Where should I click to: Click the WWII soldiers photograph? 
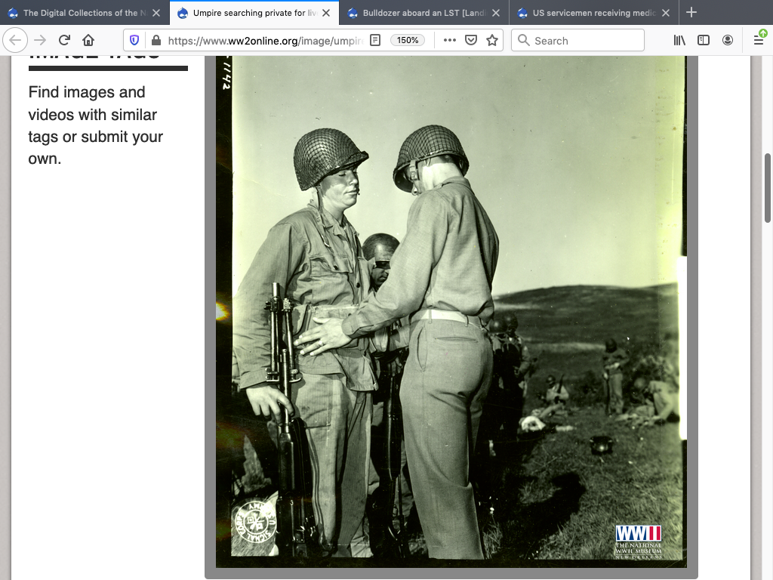point(451,310)
